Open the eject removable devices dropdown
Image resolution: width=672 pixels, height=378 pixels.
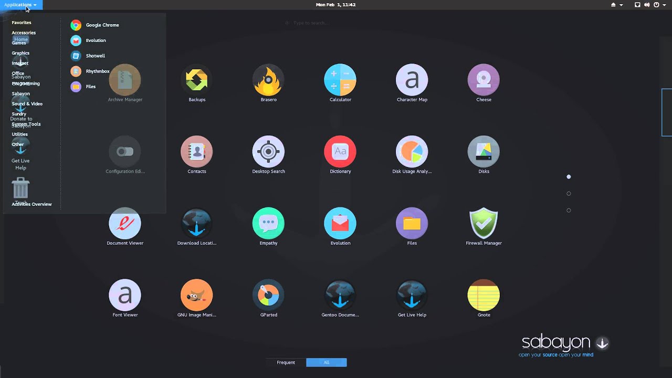(x=617, y=5)
